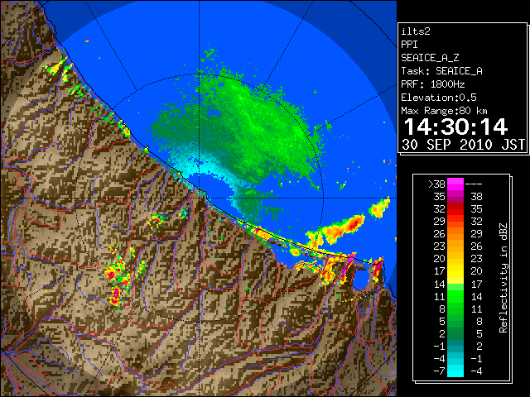Viewport: 530px width, 397px height.
Task: Click the 14:30:14 timestamp
Action: pyautogui.click(x=455, y=127)
